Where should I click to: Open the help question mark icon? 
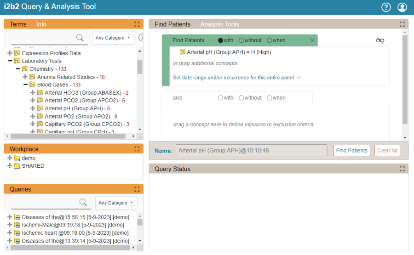click(386, 7)
